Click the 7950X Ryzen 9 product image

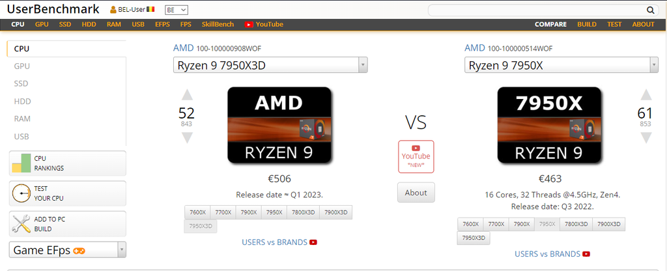pos(549,125)
